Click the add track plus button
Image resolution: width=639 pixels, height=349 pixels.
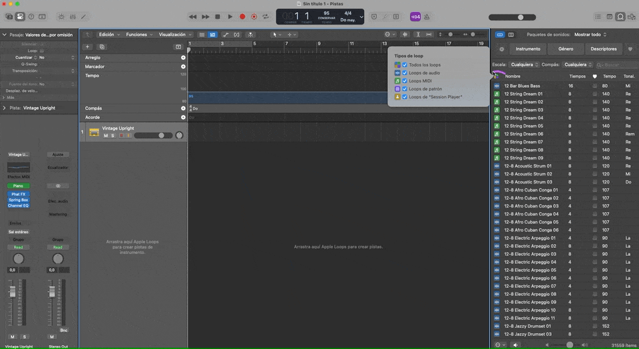87,47
